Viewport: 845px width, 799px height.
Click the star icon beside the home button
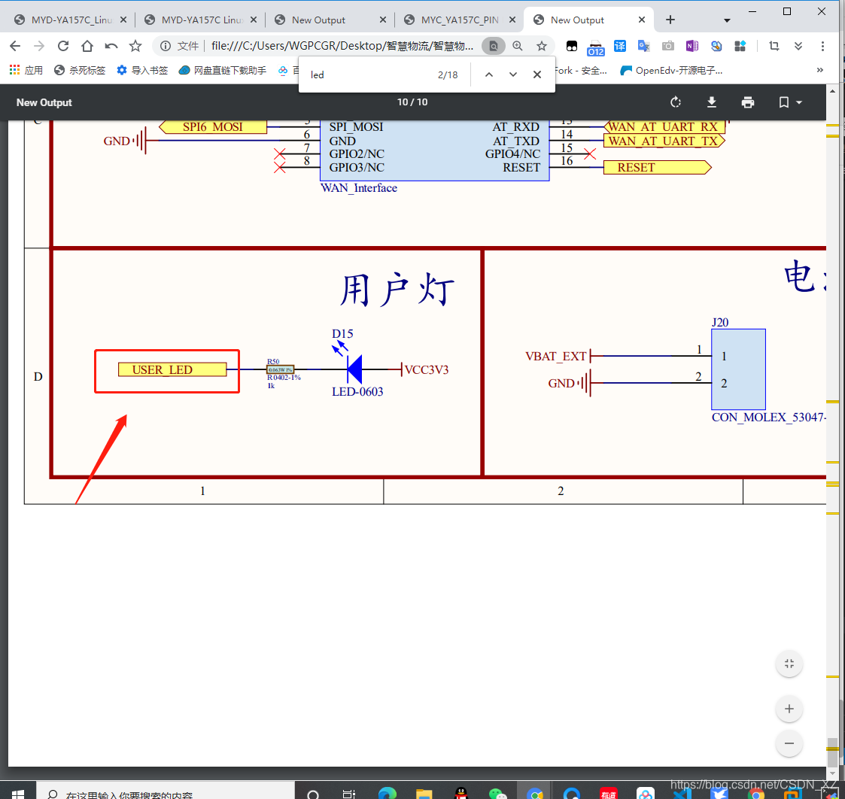(135, 47)
